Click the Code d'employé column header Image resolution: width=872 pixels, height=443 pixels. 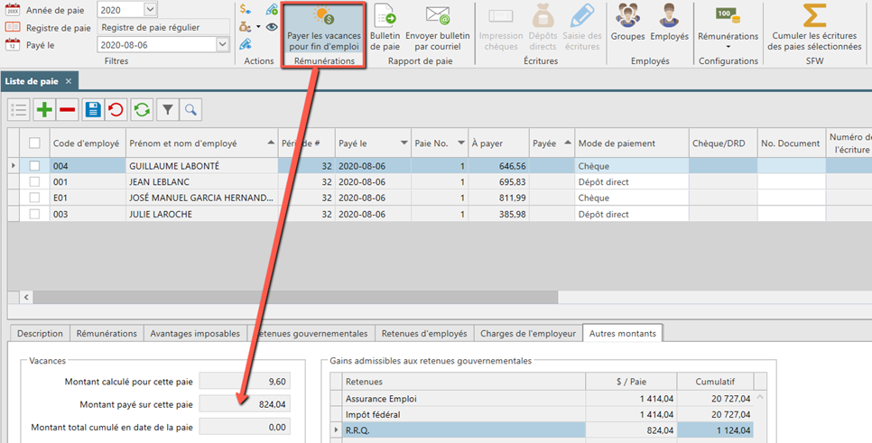86,143
